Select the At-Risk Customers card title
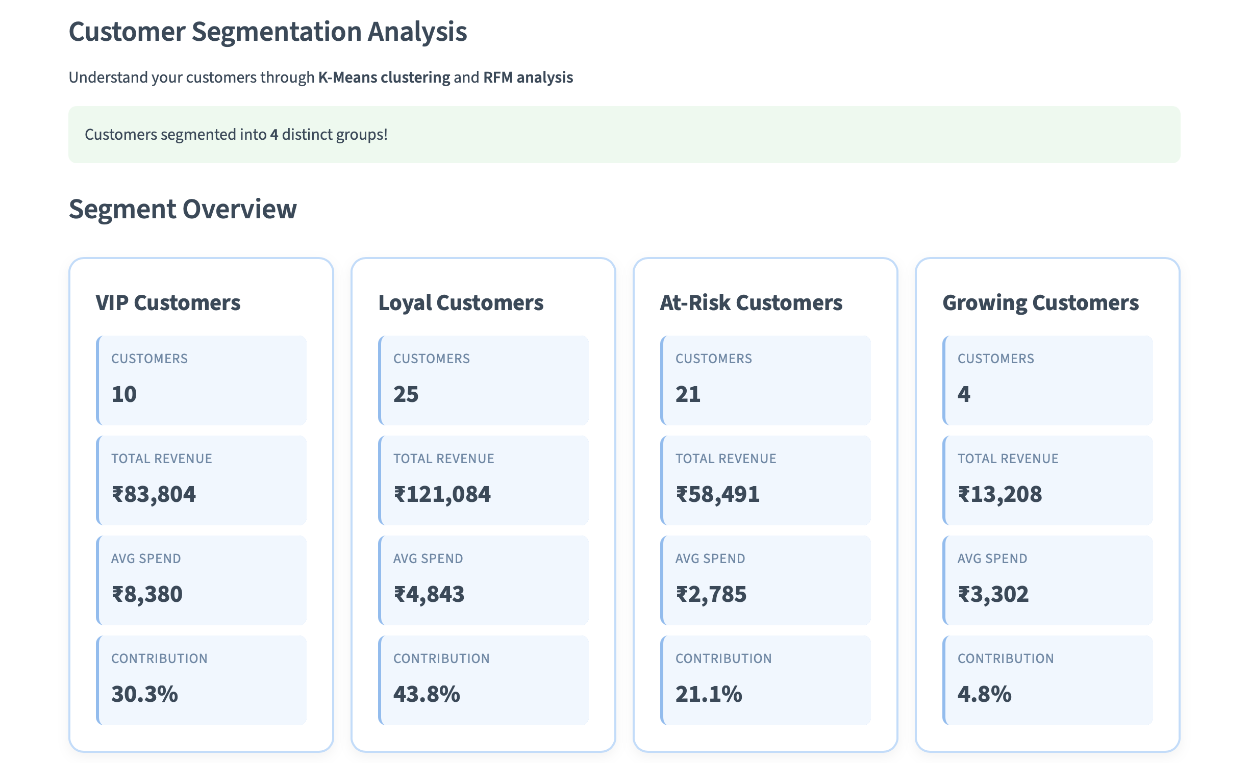The height and width of the screenshot is (763, 1250). pos(751,302)
